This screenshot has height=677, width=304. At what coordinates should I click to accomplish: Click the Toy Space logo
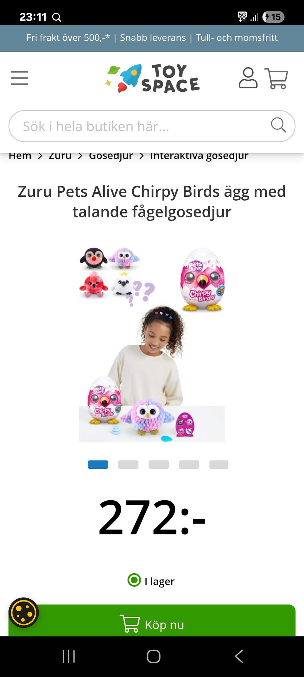point(152,78)
